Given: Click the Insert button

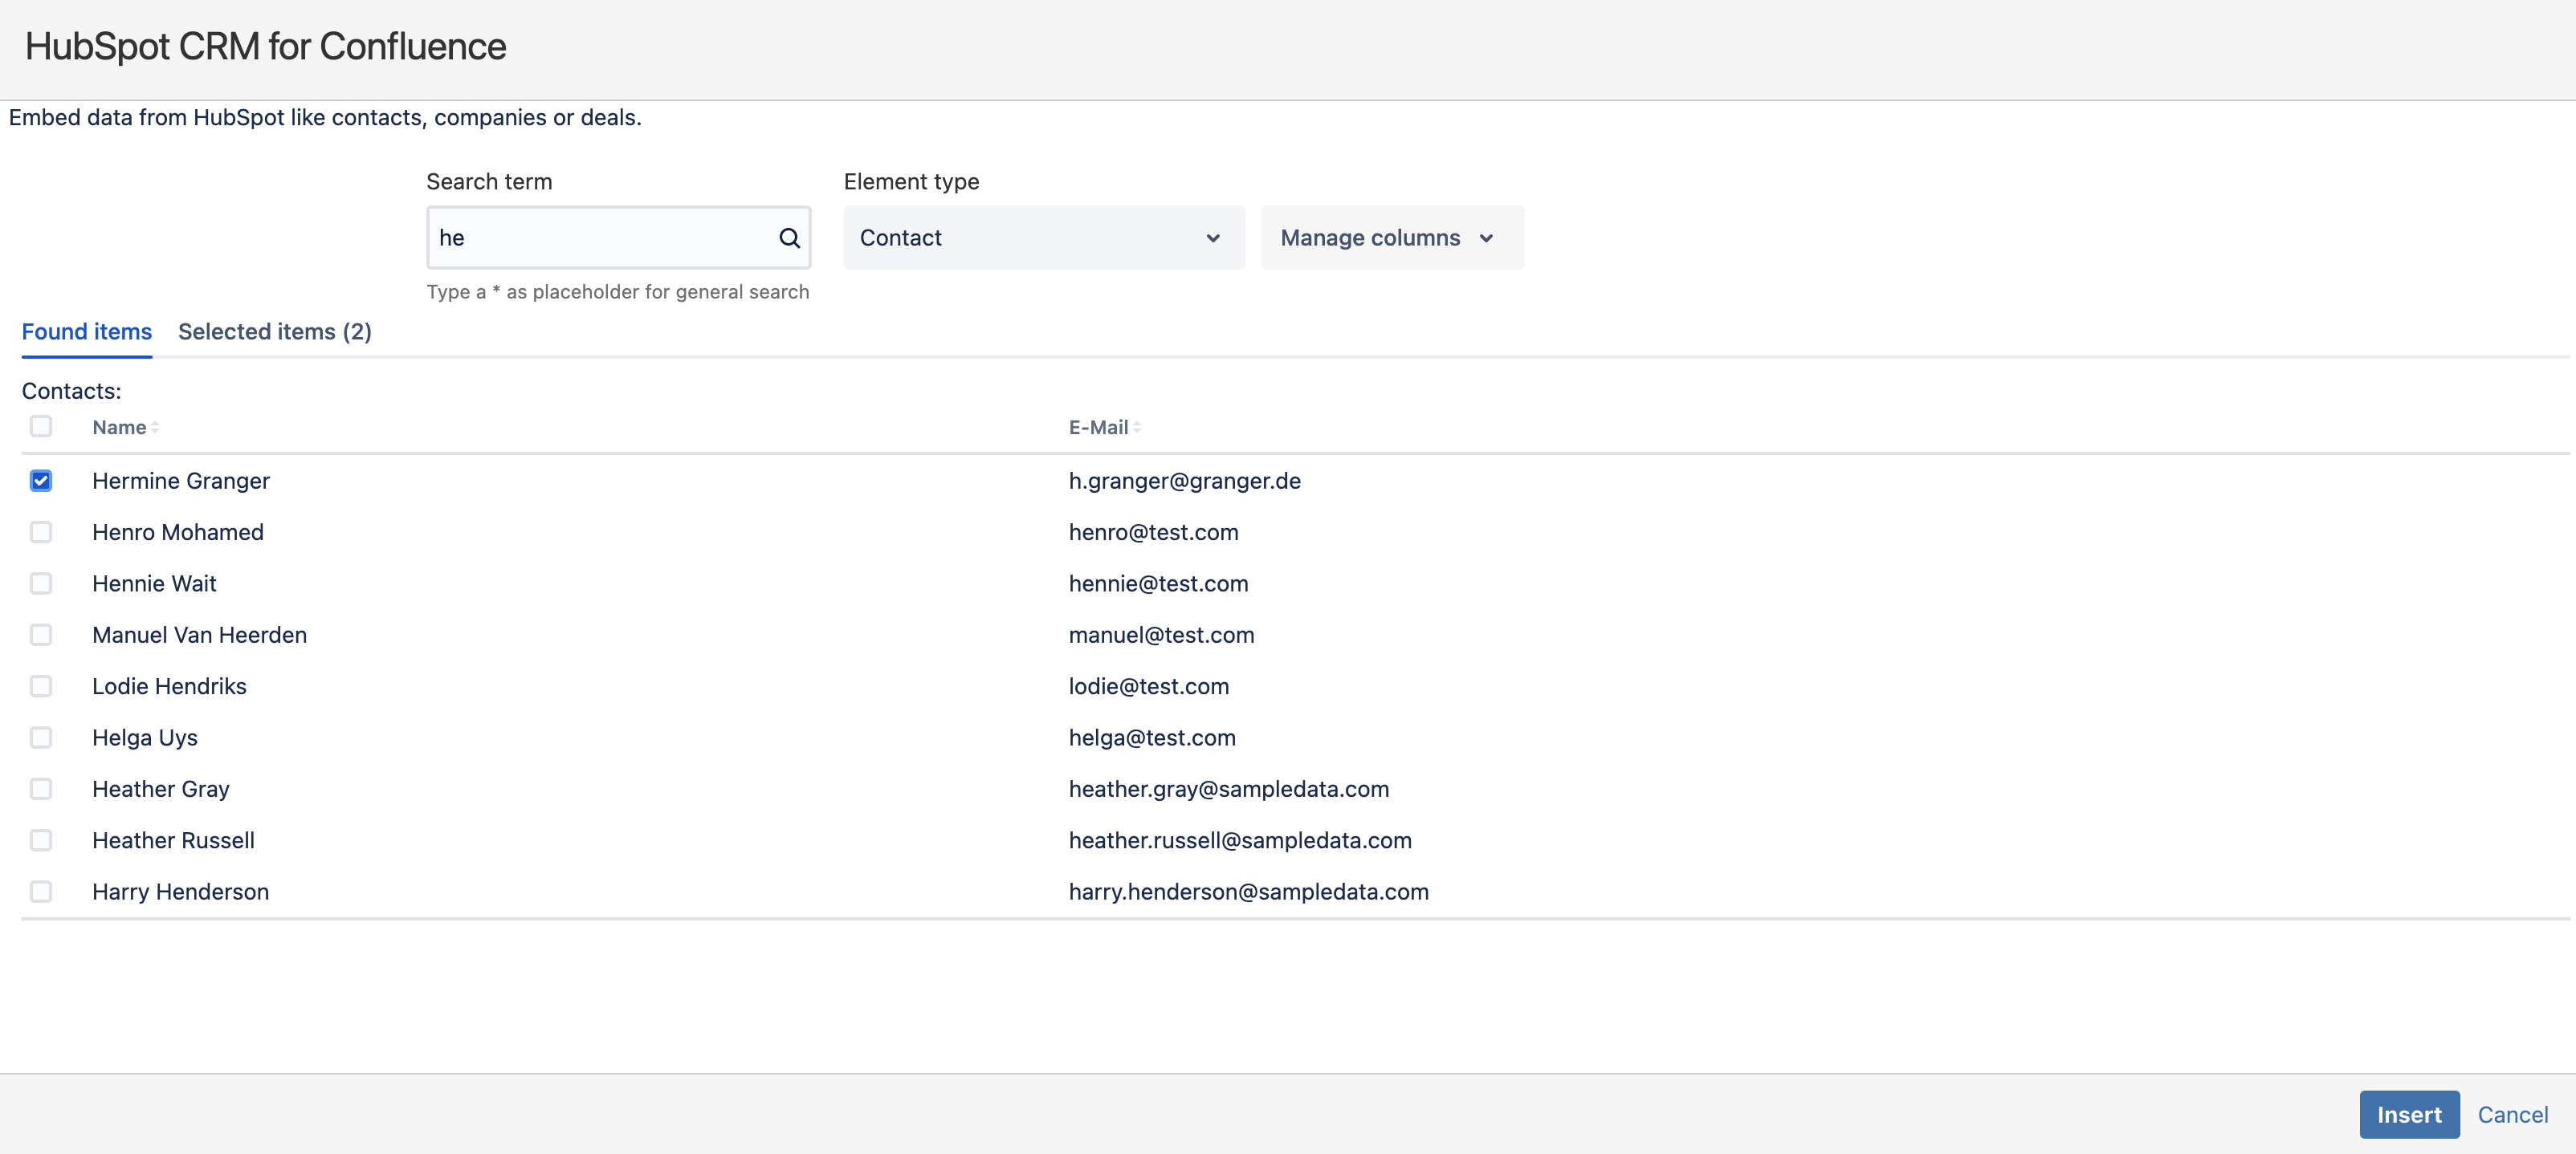Looking at the screenshot, I should coord(2409,1114).
